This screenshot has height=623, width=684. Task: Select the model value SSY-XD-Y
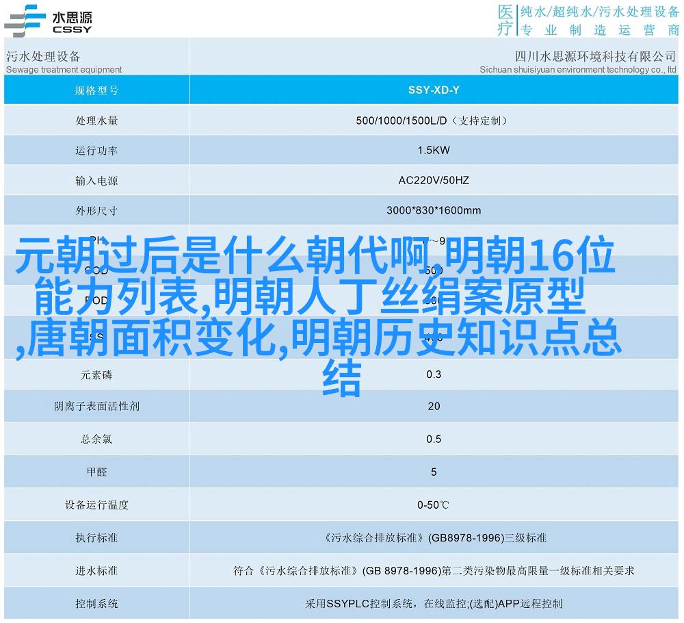(x=434, y=90)
